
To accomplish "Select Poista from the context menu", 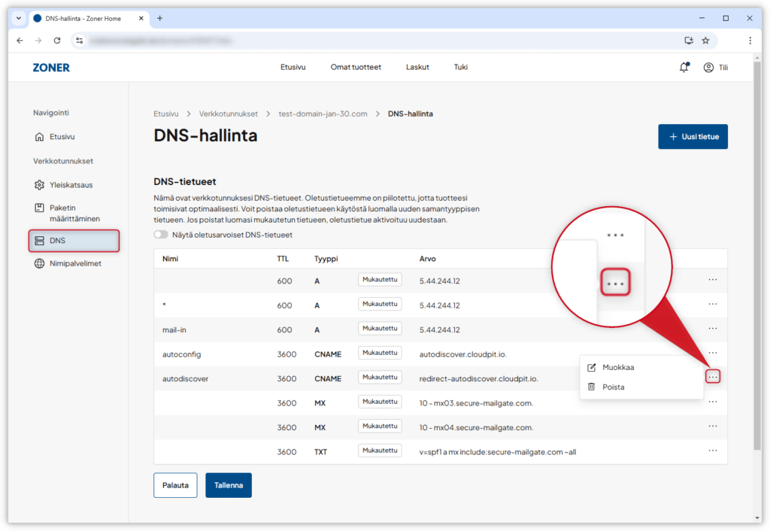I will pos(613,387).
